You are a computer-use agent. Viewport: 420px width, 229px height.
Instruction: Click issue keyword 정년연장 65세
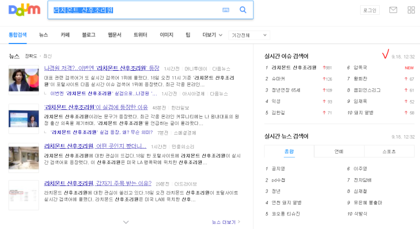pos(286,90)
